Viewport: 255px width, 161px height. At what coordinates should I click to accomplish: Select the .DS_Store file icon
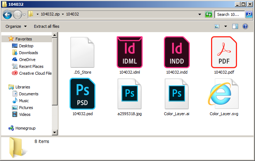[x=82, y=52]
